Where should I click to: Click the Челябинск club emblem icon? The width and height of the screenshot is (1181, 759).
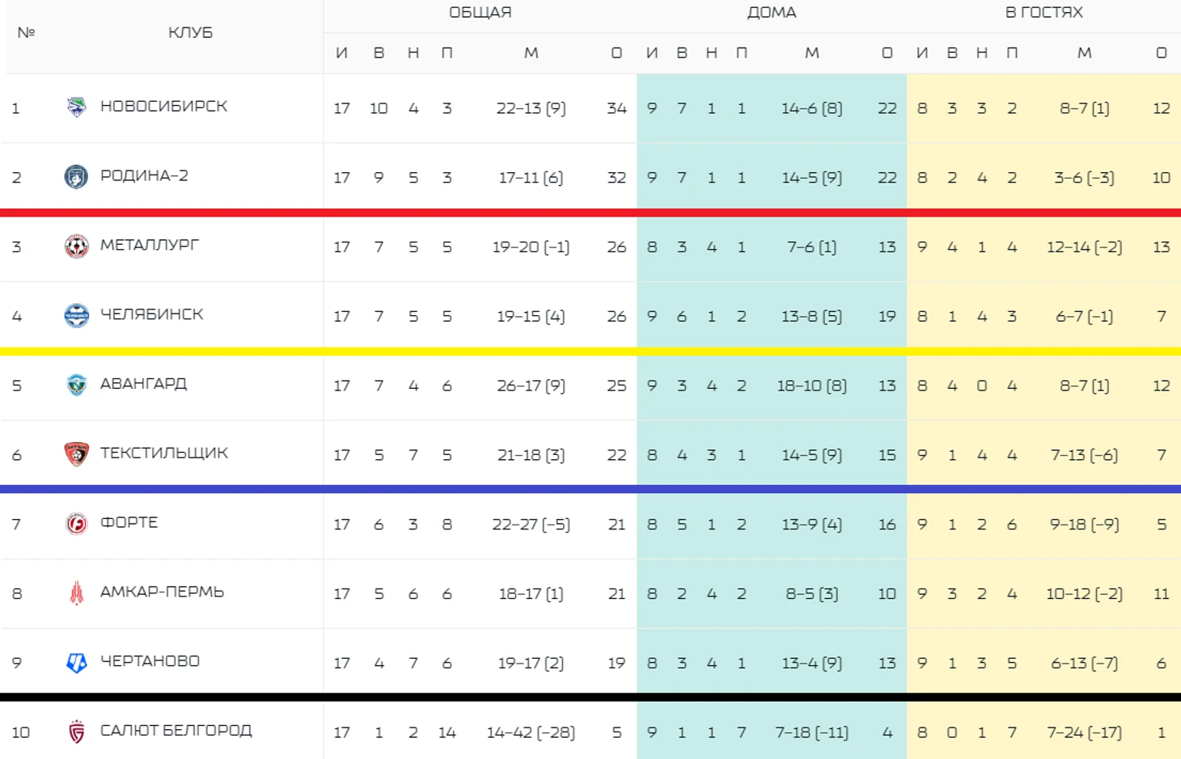pyautogui.click(x=76, y=315)
